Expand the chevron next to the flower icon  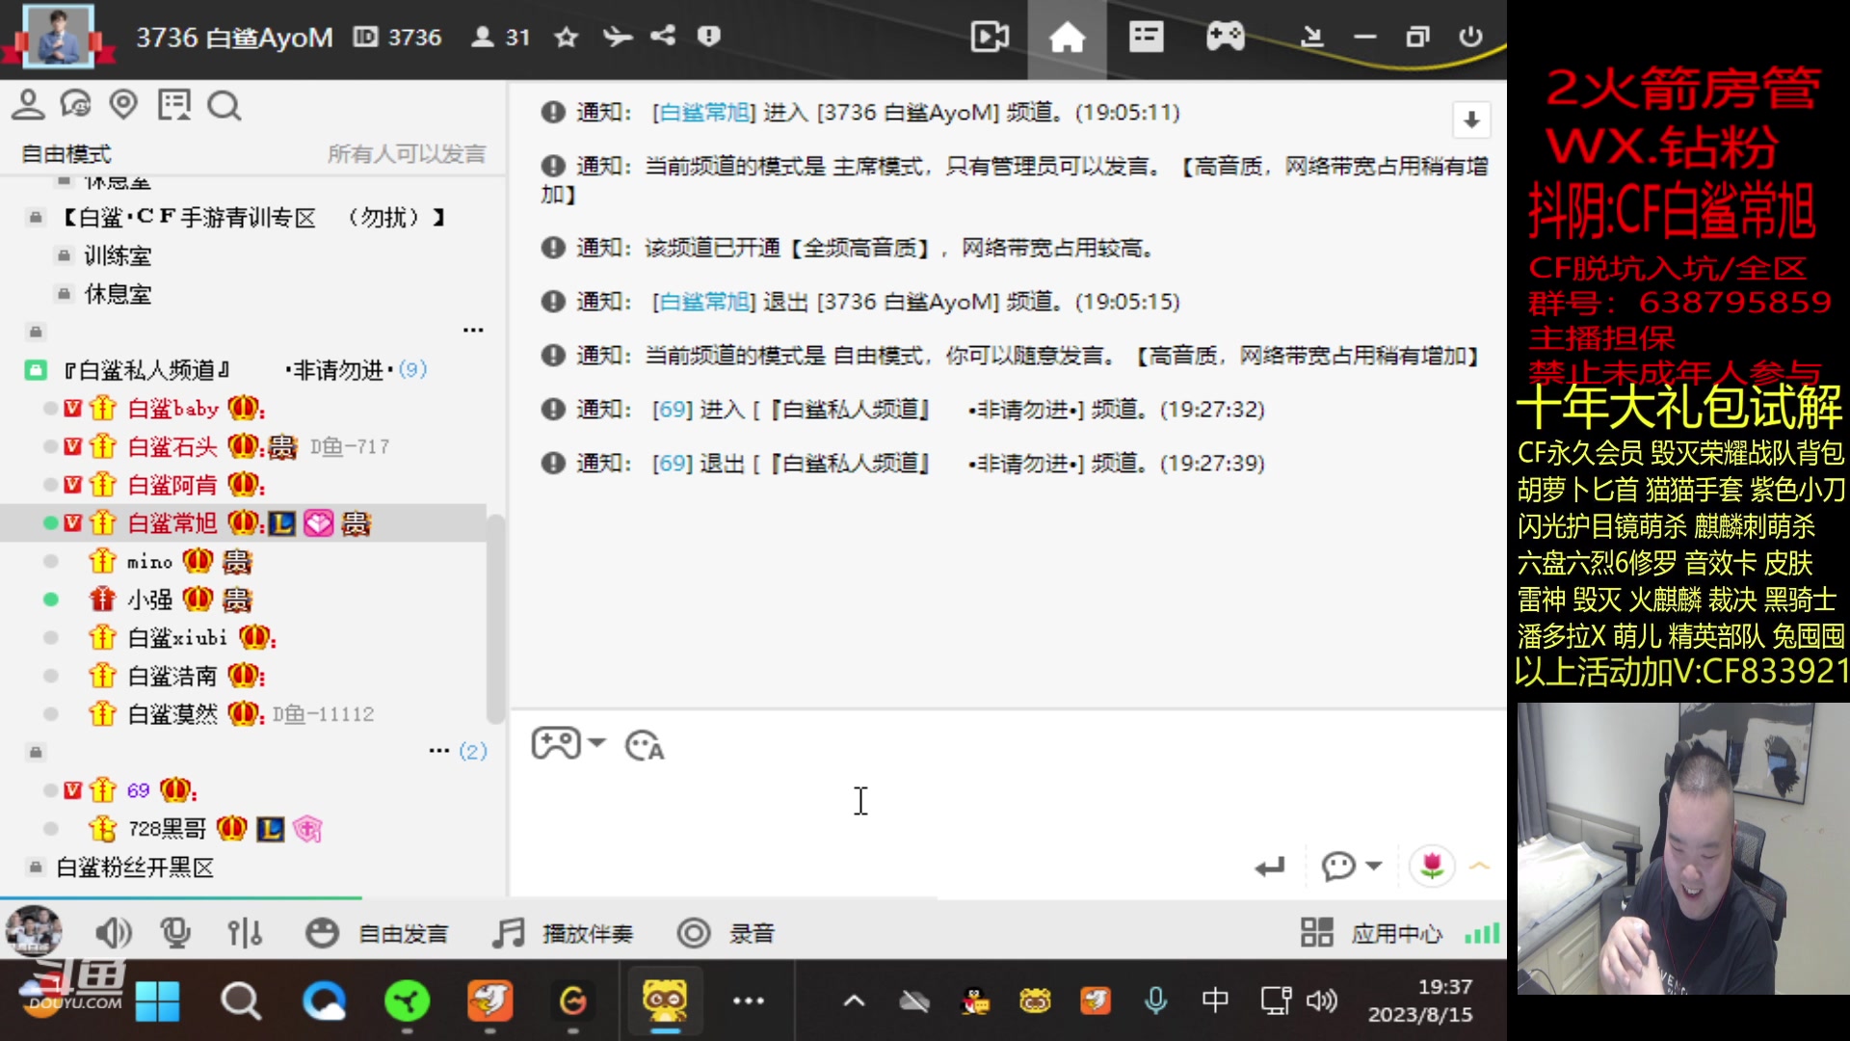click(x=1478, y=866)
